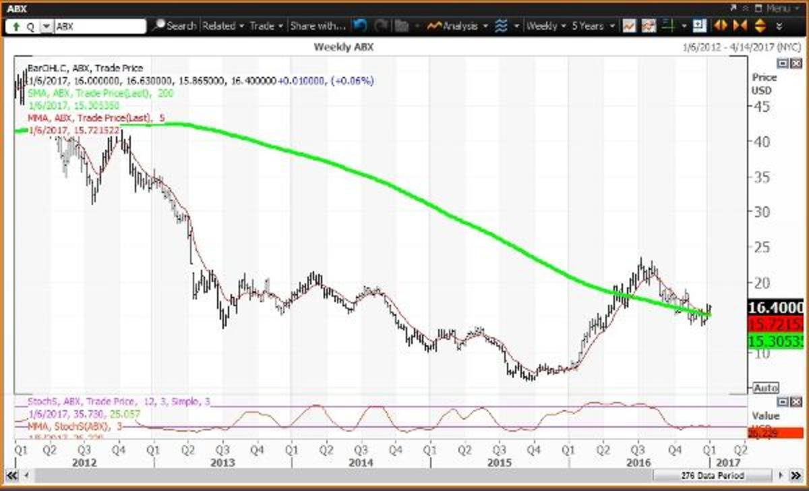The image size is (809, 491).
Task: Expand the arrow next to wavy lines icon
Action: (517, 26)
